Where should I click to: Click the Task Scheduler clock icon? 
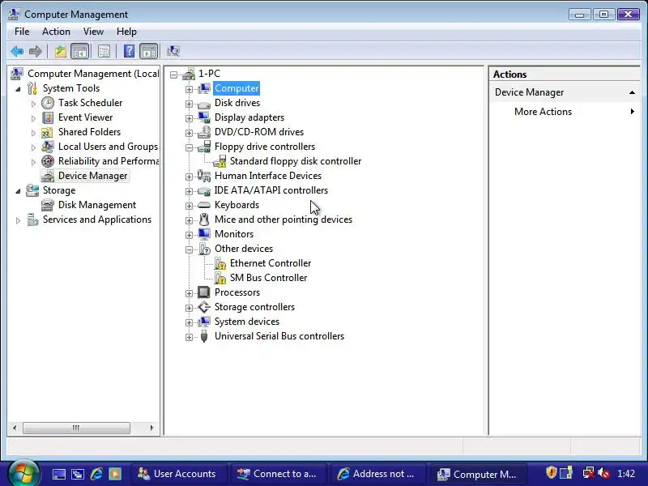[48, 103]
